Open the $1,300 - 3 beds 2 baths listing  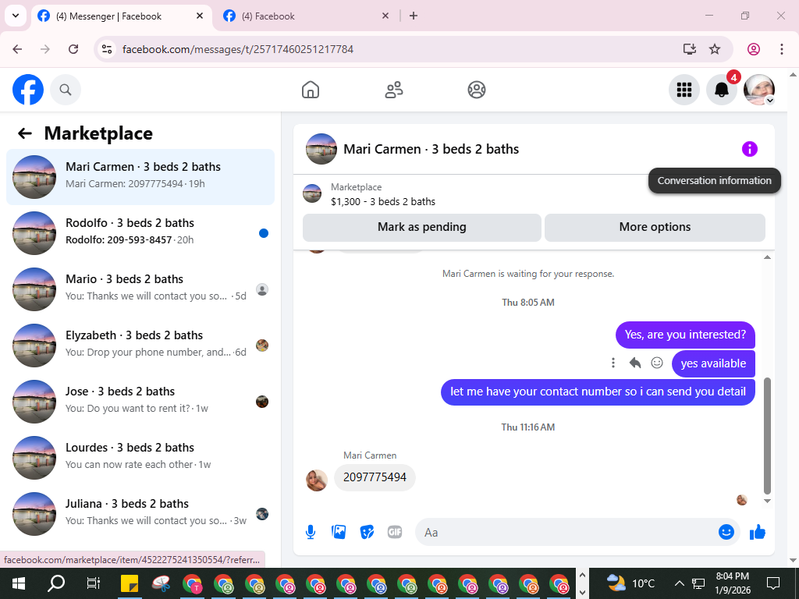[382, 202]
